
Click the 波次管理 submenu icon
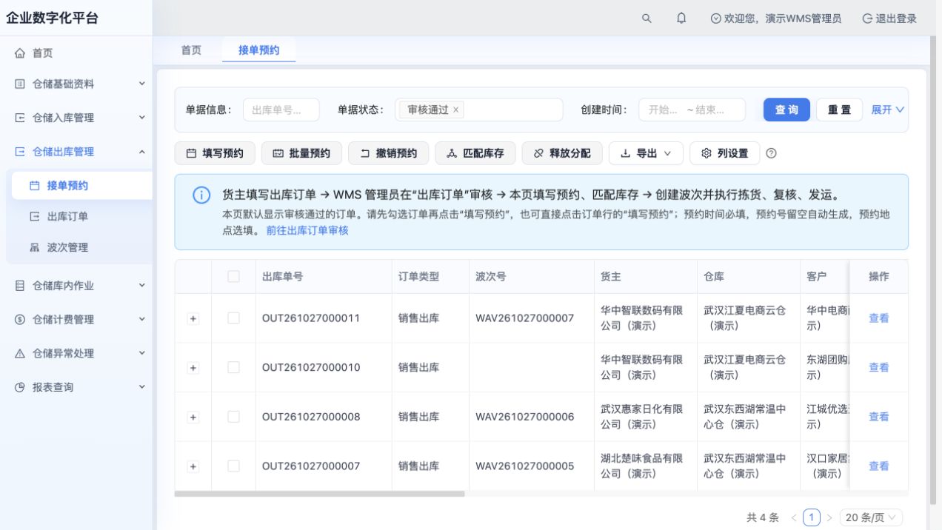pyautogui.click(x=35, y=247)
